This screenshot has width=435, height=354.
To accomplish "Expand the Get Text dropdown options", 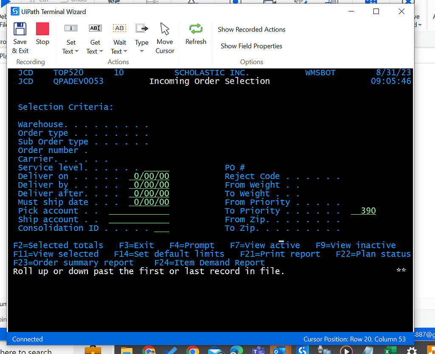I will [x=100, y=51].
